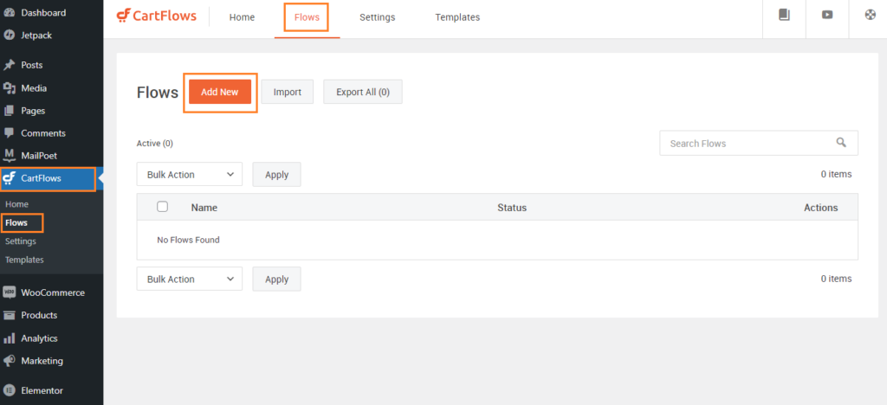Tick the select-all flows checkbox
Screen dimensions: 887x405
pos(162,207)
